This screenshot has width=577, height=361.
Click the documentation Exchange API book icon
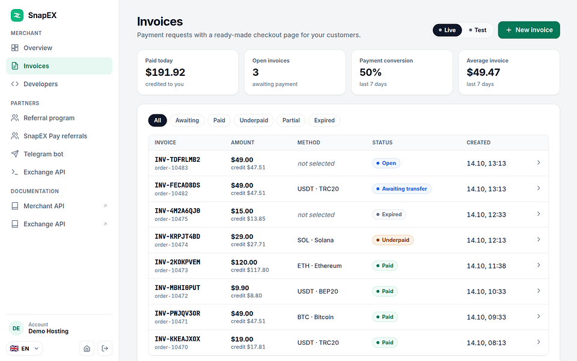click(x=14, y=224)
